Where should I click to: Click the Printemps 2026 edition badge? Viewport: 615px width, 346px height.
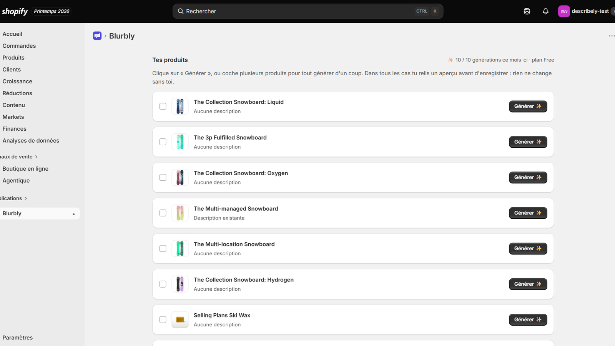52,11
